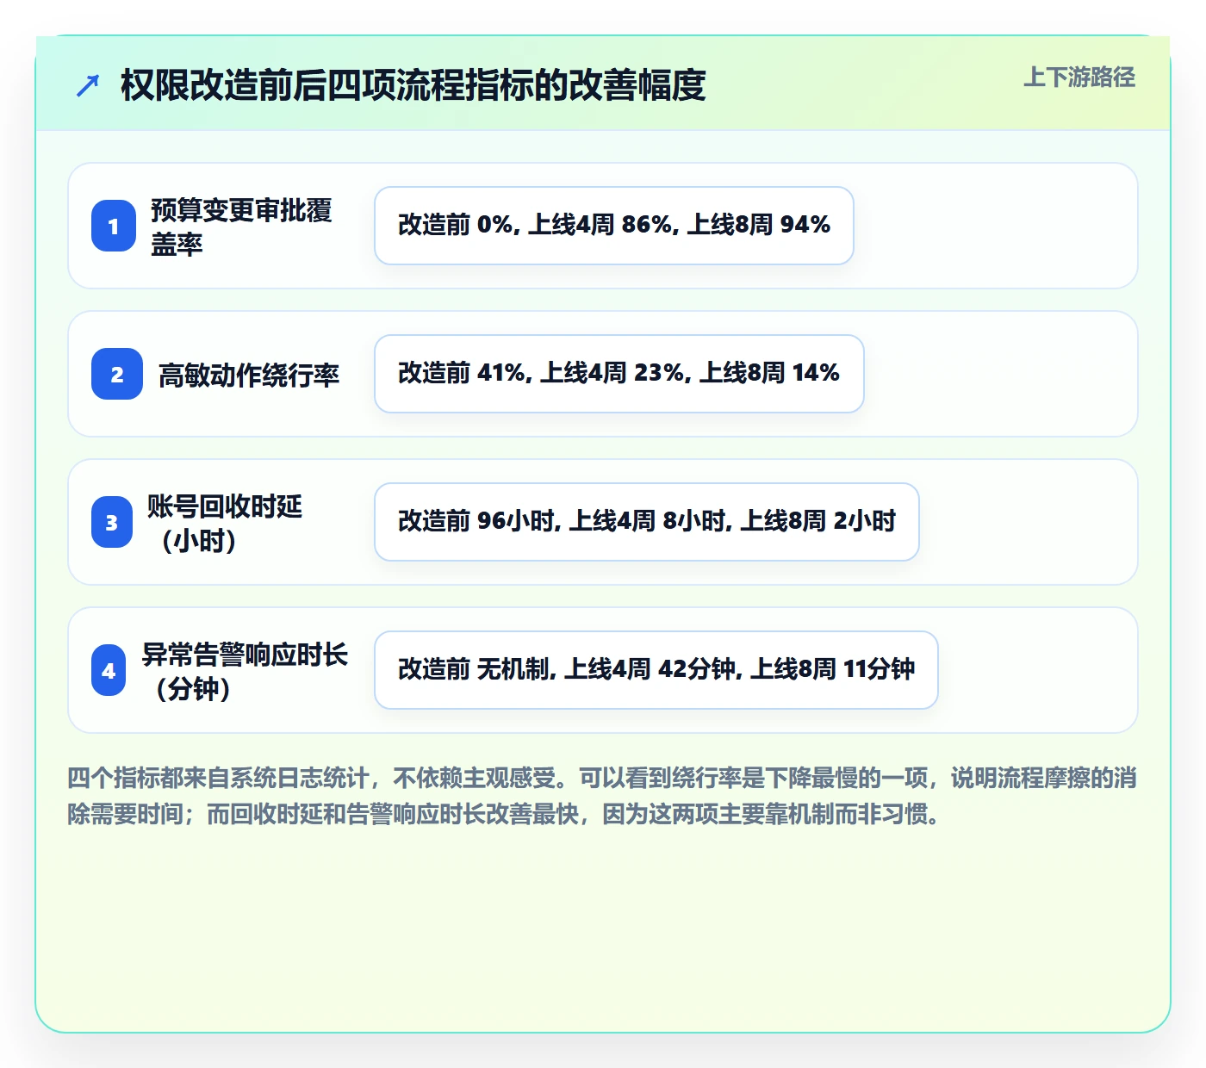Image resolution: width=1206 pixels, height=1068 pixels.
Task: Select the number 4 badge for 异常告警响应时长
Action: pyautogui.click(x=109, y=670)
